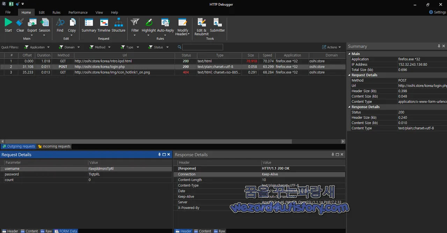Select the Content-Length response header row
This screenshot has width=447, height=233.
point(259,180)
